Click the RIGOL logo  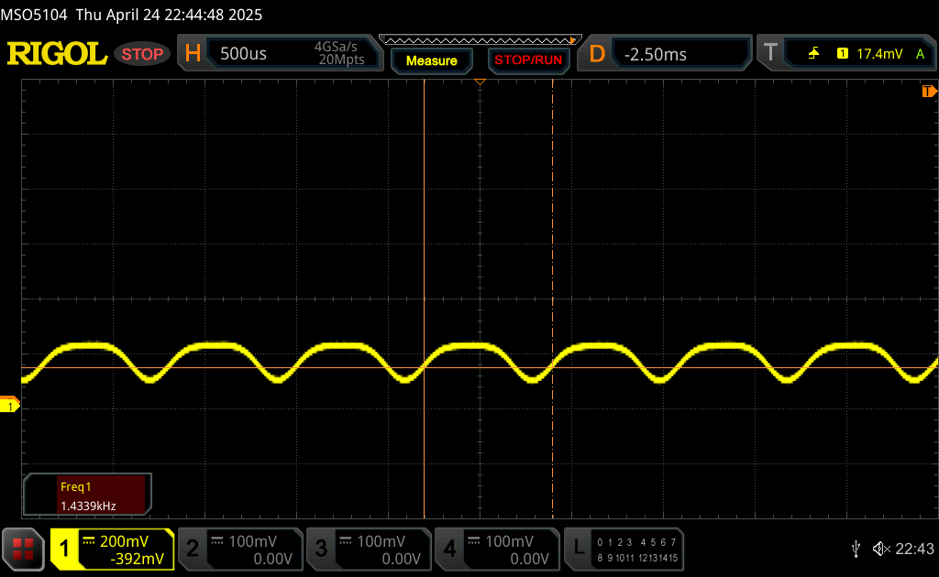[x=57, y=54]
